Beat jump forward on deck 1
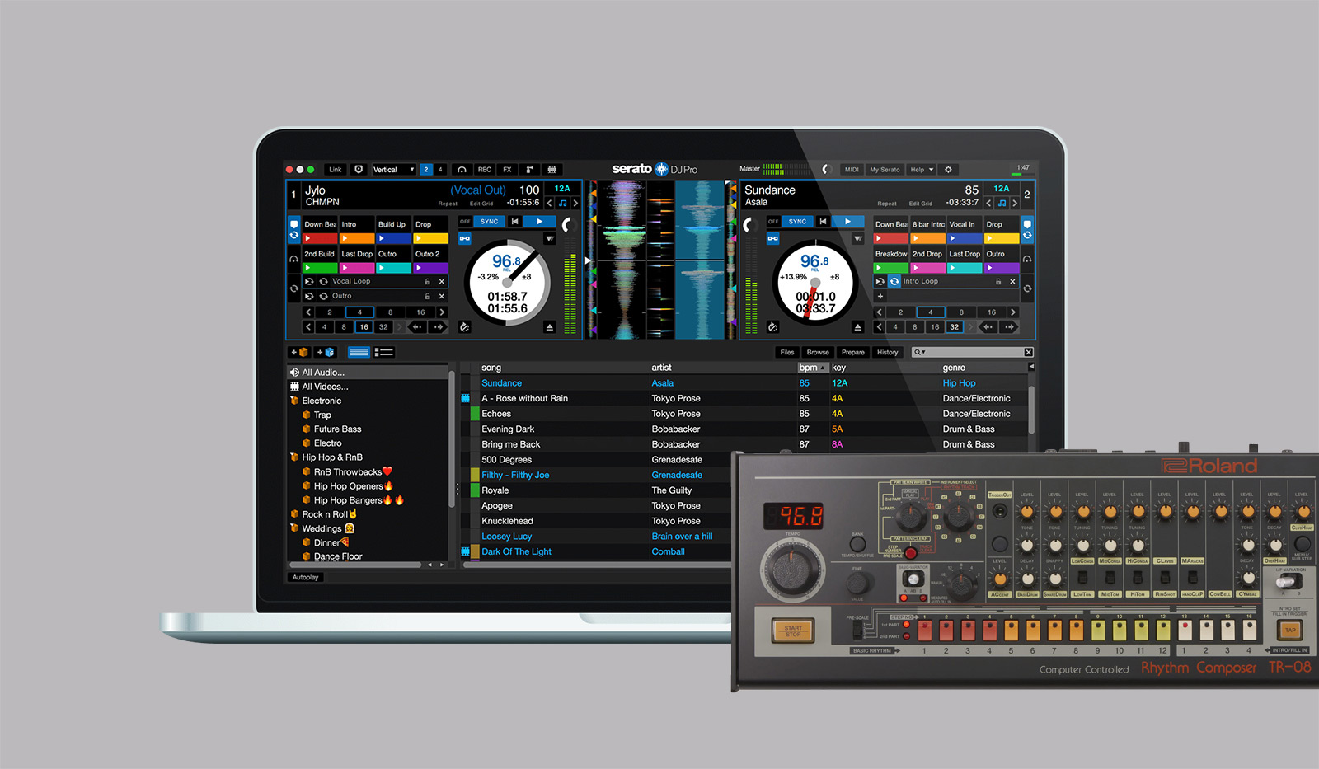 click(438, 327)
